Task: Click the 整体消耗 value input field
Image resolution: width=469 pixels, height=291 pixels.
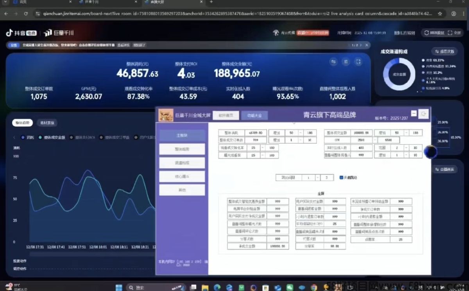Action: [256, 133]
